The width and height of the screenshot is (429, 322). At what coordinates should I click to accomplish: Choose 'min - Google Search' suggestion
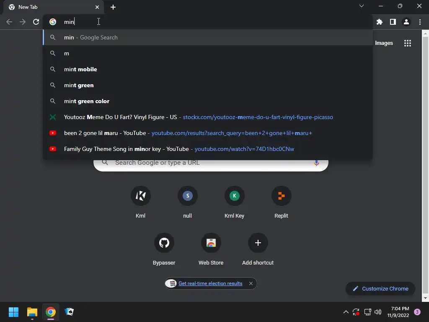(208, 37)
